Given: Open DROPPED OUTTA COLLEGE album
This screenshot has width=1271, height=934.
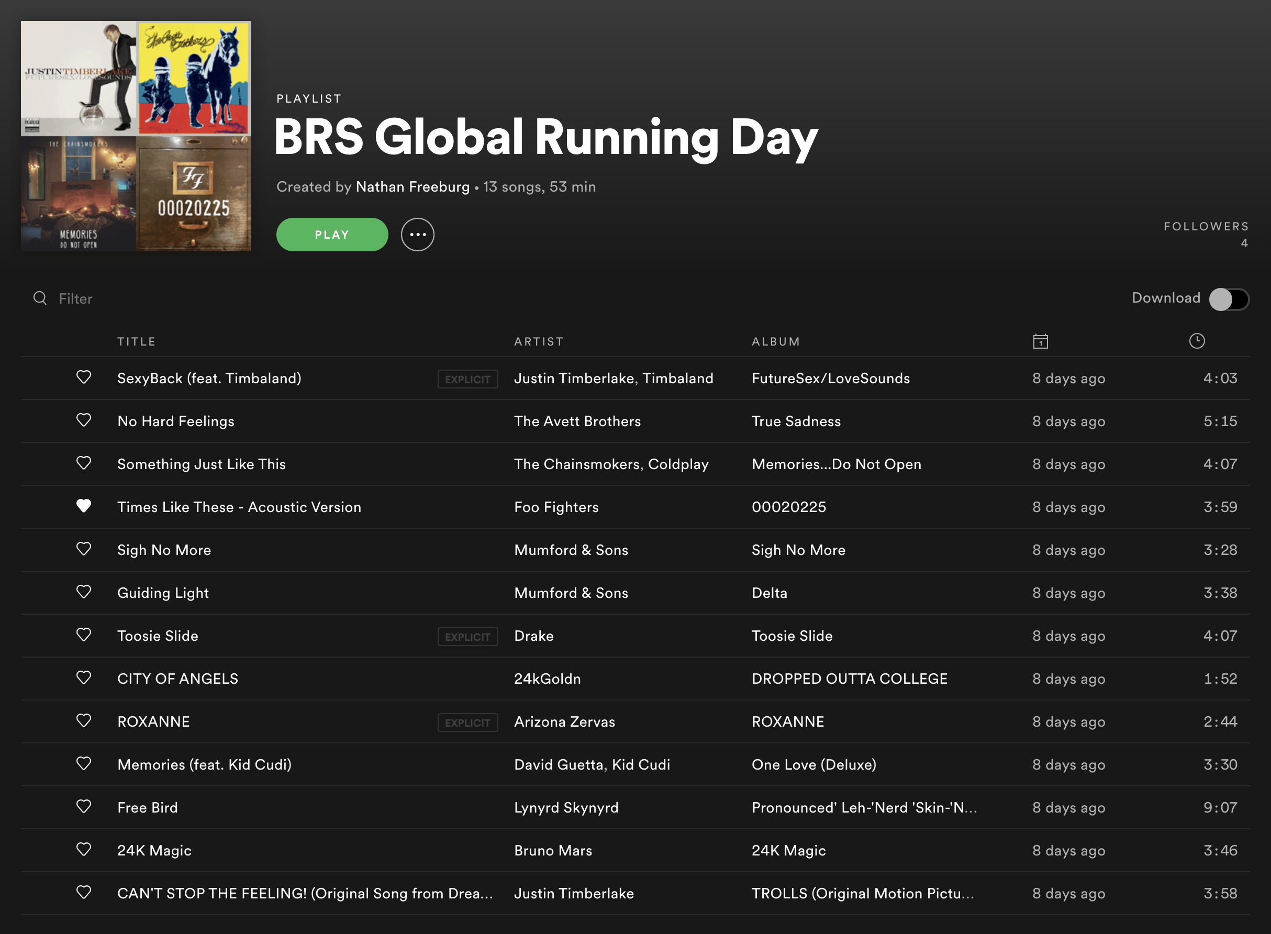Looking at the screenshot, I should 850,679.
